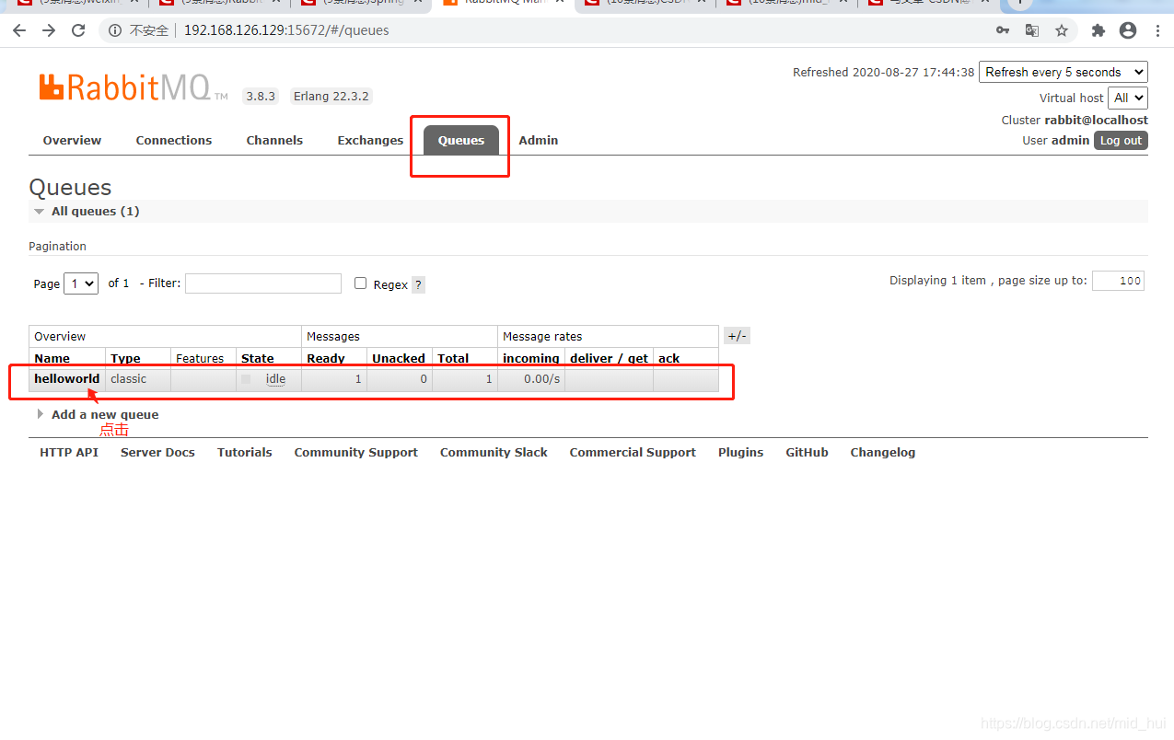Viewport: 1174px width, 740px height.
Task: Click the Cluster rabbit@localhost text
Action: click(x=1075, y=120)
